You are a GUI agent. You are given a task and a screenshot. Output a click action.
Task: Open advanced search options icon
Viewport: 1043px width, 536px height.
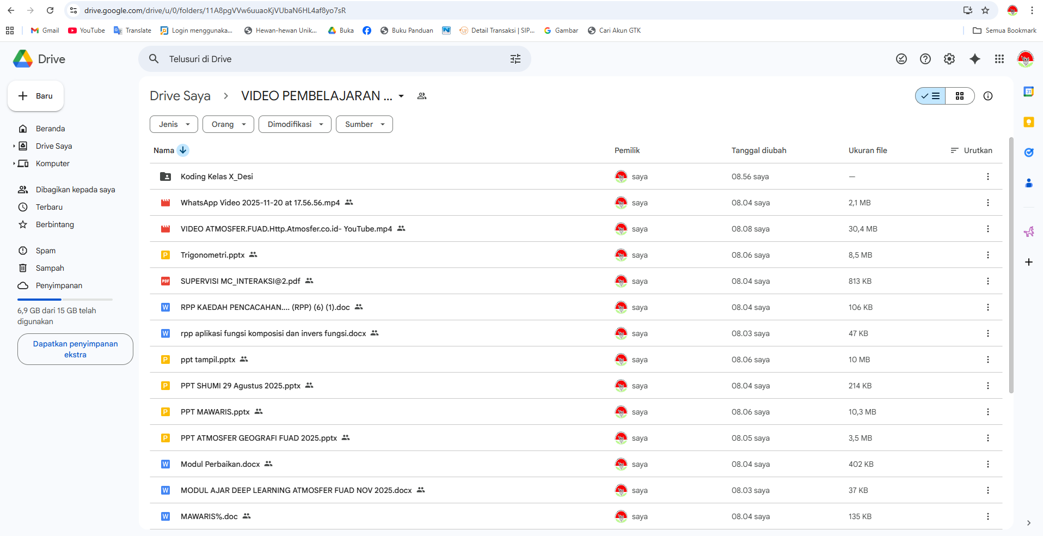coord(515,59)
